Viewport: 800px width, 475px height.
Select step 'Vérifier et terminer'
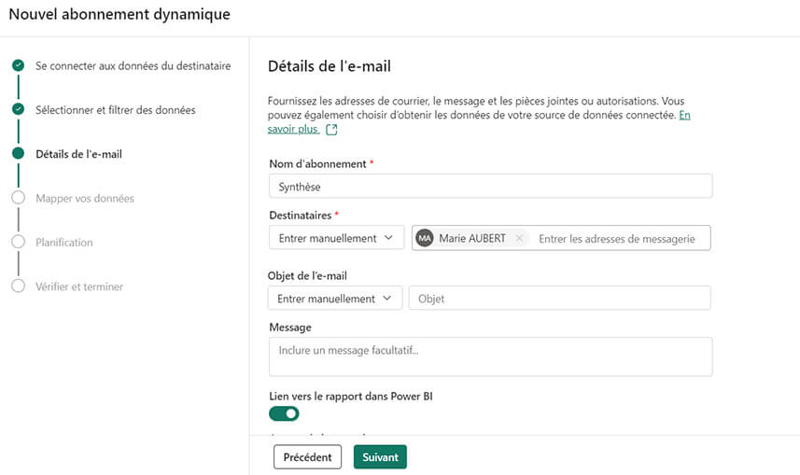click(79, 286)
